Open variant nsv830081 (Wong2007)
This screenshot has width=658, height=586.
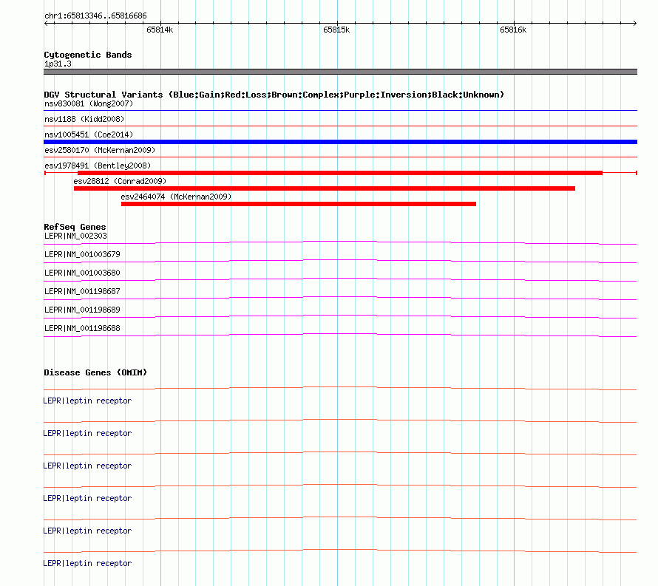click(x=89, y=103)
